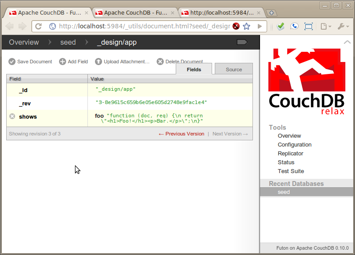Open the wrench tools dropdown
Image resolution: width=355 pixels, height=255 pixels.
[x=341, y=27]
